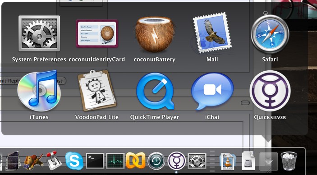This screenshot has height=175, width=317.
Task: Launch iTunes from the stack grid
Action: [x=39, y=91]
